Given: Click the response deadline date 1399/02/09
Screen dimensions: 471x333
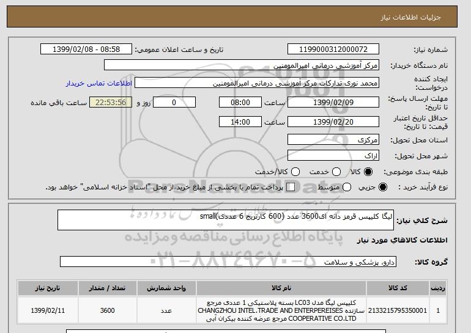Looking at the screenshot, I should pyautogui.click(x=333, y=102).
